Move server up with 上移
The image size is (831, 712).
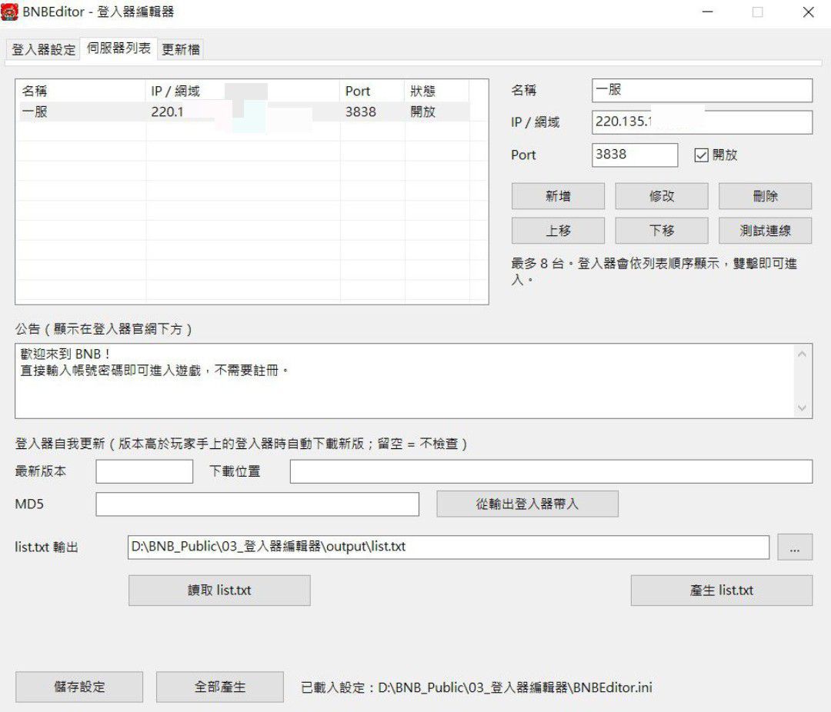pyautogui.click(x=558, y=231)
